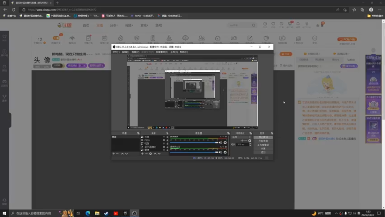This screenshot has height=217, width=385.
Task: Adjust the mic/aux volume slider
Action: pos(194,152)
